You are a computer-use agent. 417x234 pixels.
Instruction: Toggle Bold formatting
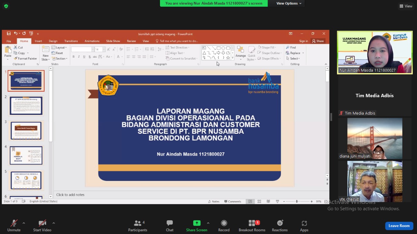pos(74,57)
